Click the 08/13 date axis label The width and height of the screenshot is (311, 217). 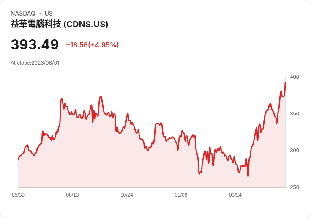coord(72,195)
